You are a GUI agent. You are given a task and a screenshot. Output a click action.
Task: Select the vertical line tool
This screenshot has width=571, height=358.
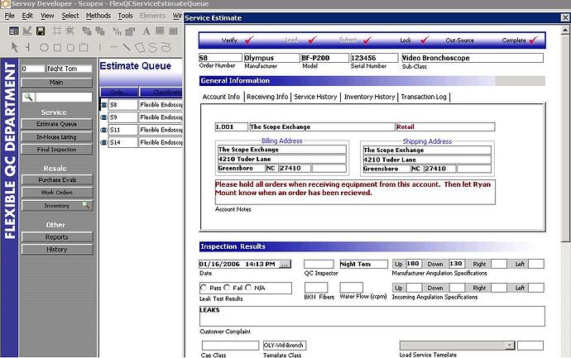[100, 47]
